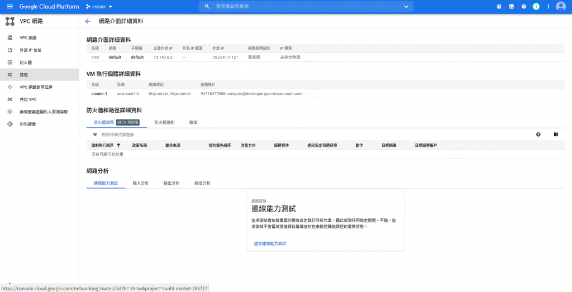The width and height of the screenshot is (572, 292).
Task: Click internal IP 10.140.0.5 value
Action: pyautogui.click(x=163, y=58)
